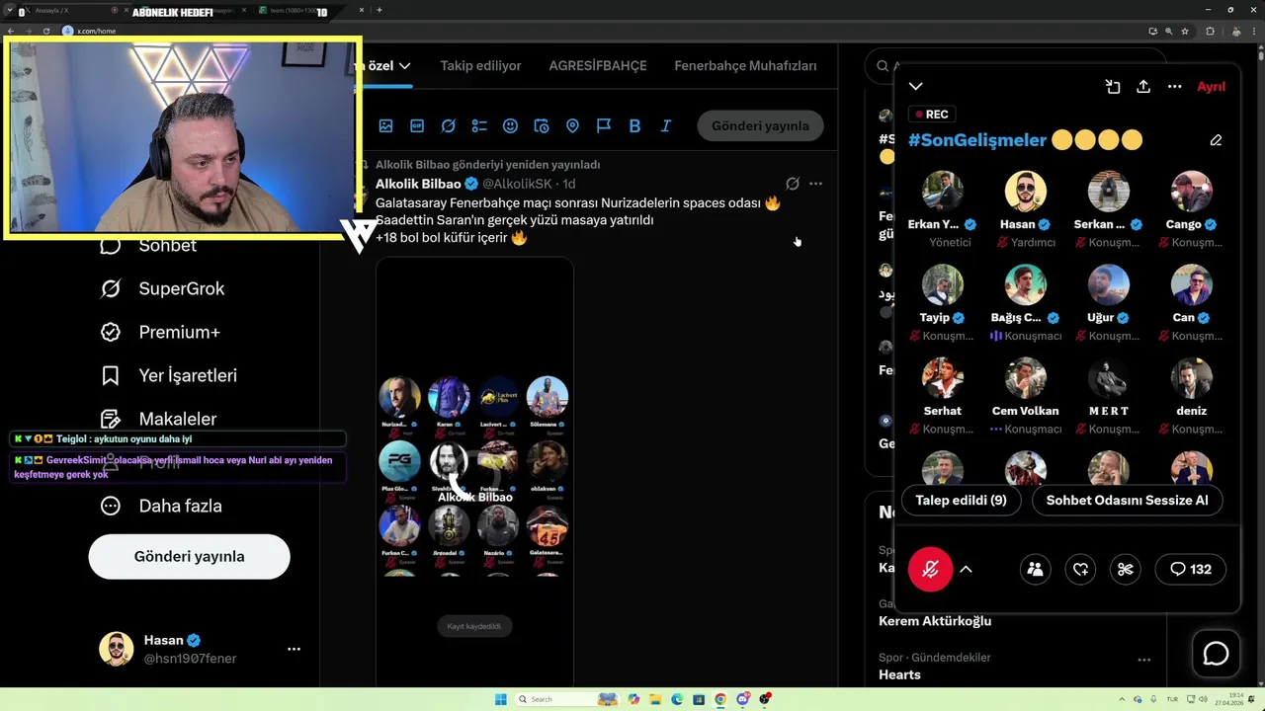
Task: Open the Talep edildi (9) requests
Action: click(x=961, y=501)
